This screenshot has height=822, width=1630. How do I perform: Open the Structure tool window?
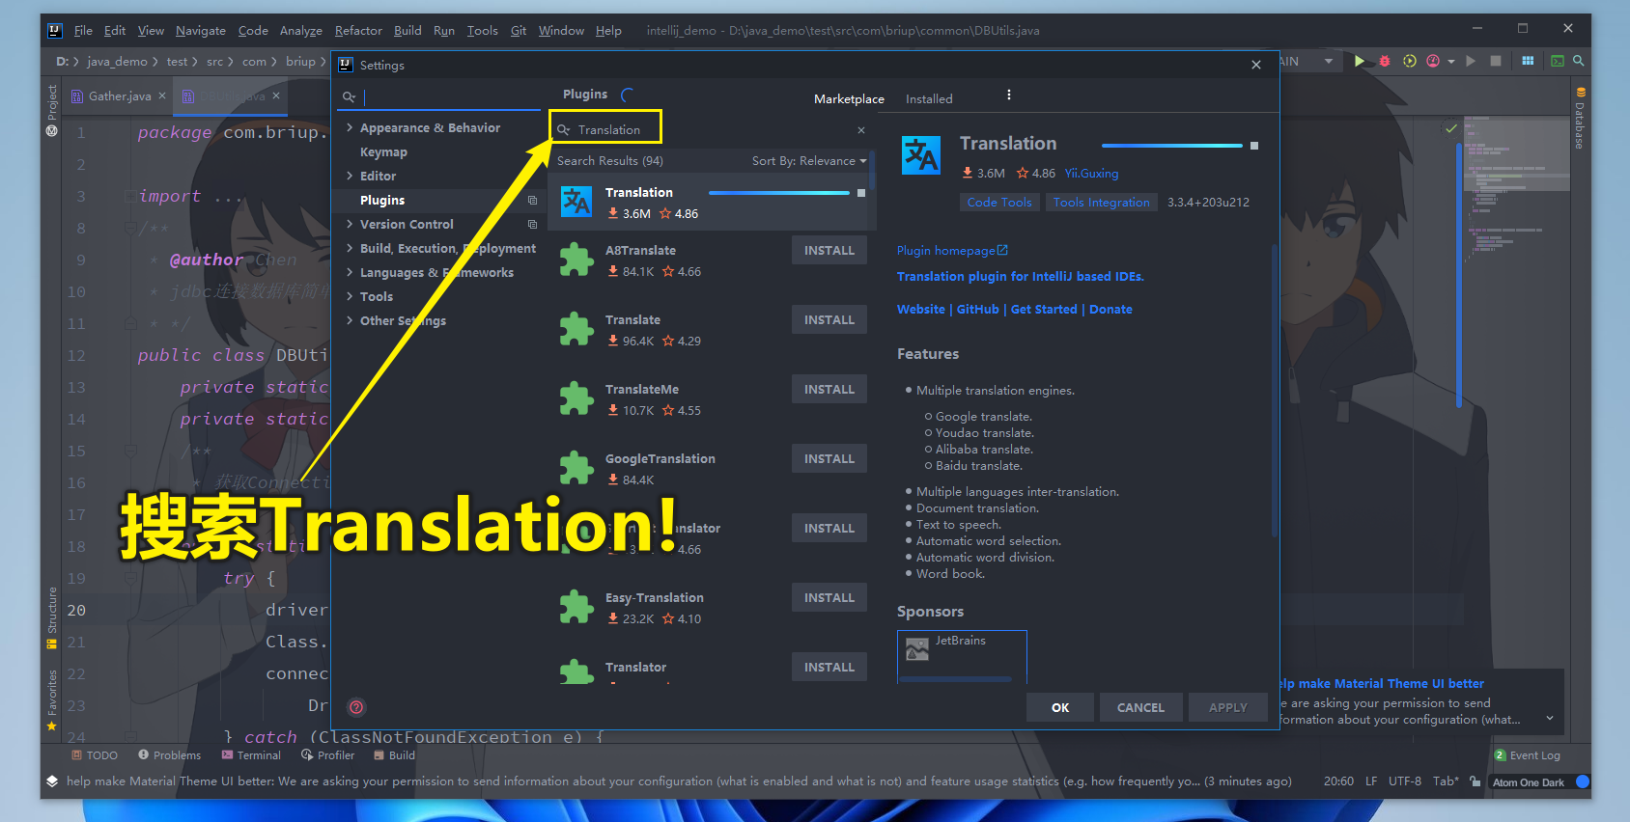pos(52,617)
